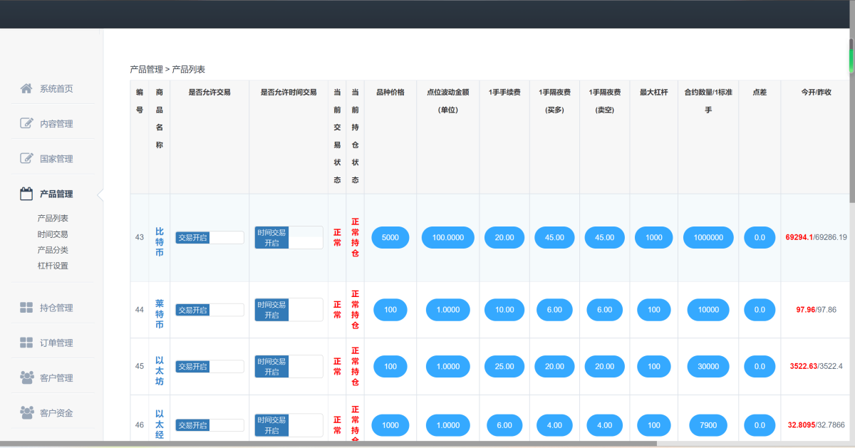Screen dimensions: 855x448
Task: Click the edit icon beside 国家管理
Action: coord(26,158)
